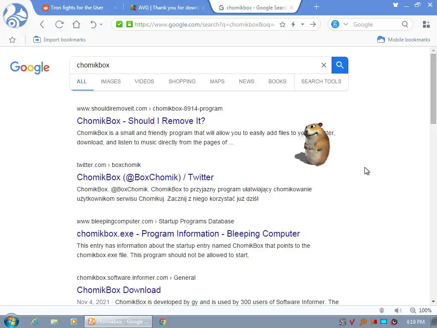Switch to SHOPPING results
This screenshot has height=328, width=437.
click(182, 82)
